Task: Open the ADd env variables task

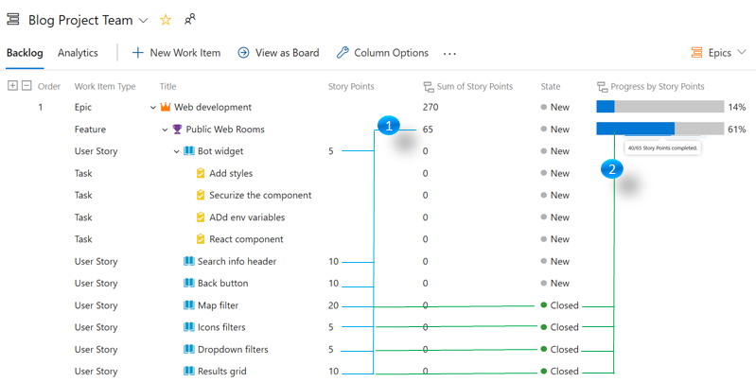Action: tap(247, 217)
